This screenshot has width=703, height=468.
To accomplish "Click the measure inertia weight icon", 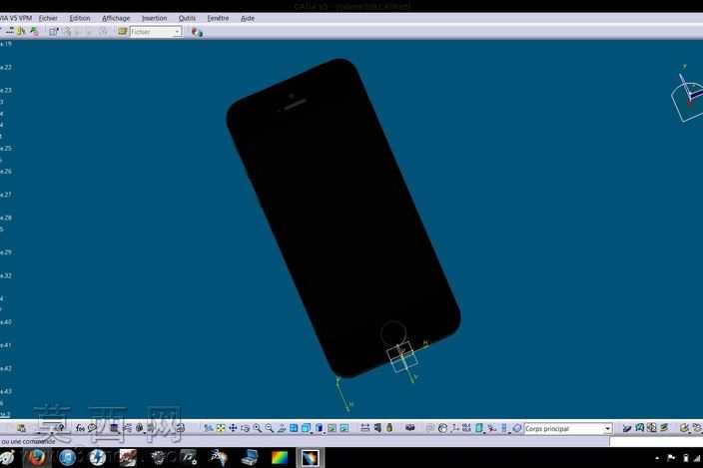I will coord(389,428).
